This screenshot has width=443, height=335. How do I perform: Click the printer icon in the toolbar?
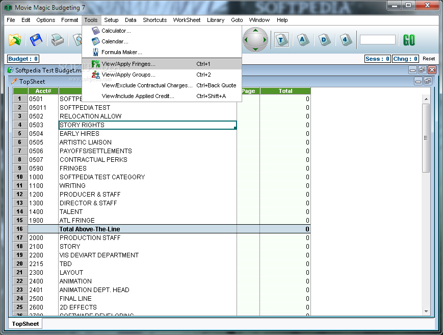click(58, 40)
